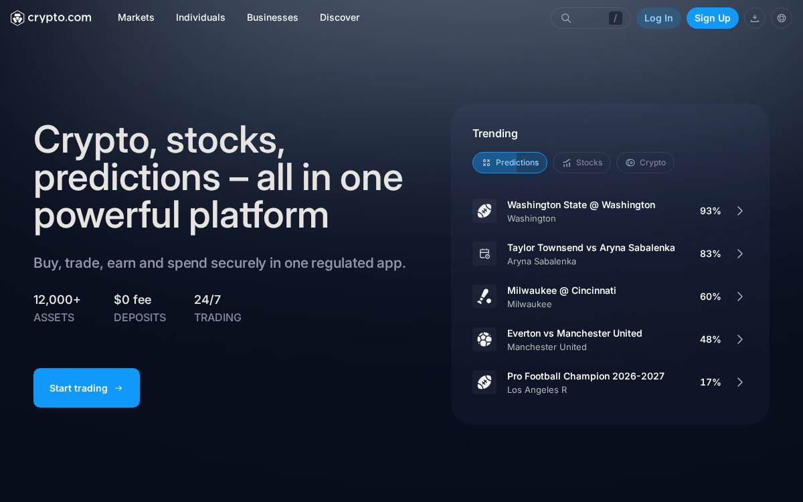Switch to the Crypto trending tab
Screen dimensions: 803x502
[x=645, y=163]
